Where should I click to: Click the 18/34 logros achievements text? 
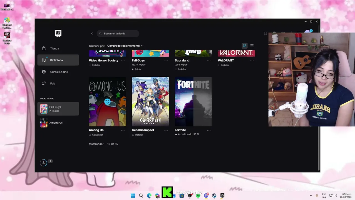(139, 65)
